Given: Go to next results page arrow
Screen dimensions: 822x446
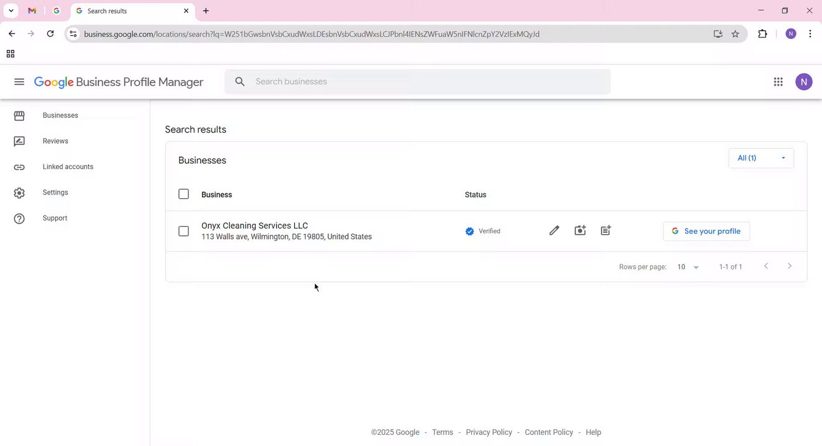Looking at the screenshot, I should [789, 266].
